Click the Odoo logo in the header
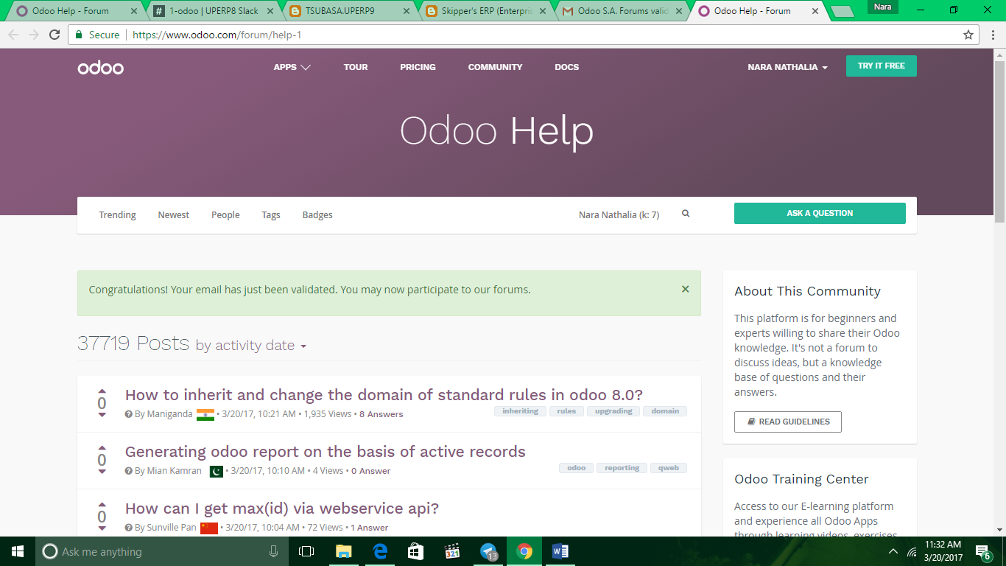The height and width of the screenshot is (566, 1006). tap(100, 68)
